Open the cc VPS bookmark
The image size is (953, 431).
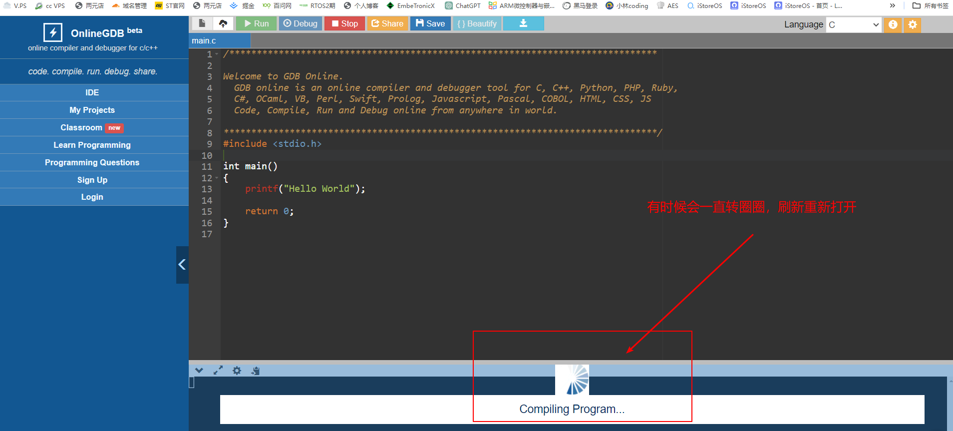(x=50, y=5)
